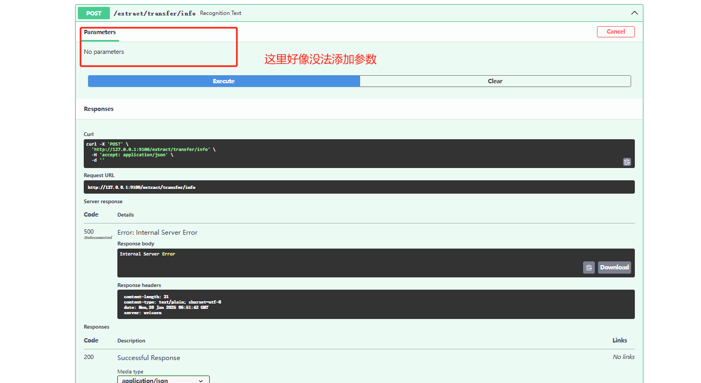Click the 500 server response code
The width and height of the screenshot is (701, 383).
89,232
